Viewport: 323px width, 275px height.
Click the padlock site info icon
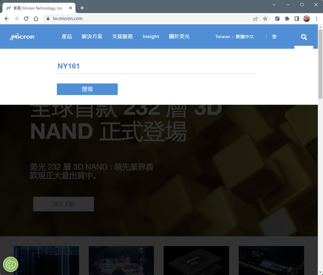48,19
